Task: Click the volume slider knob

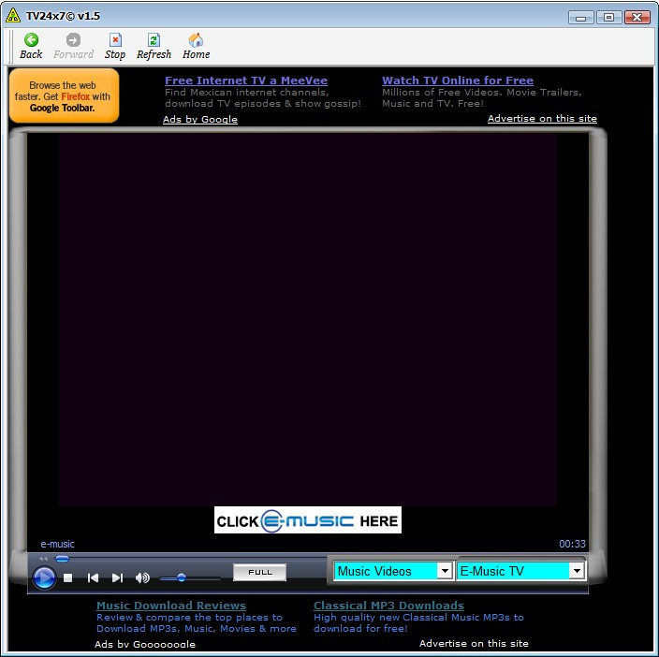Action: (182, 577)
